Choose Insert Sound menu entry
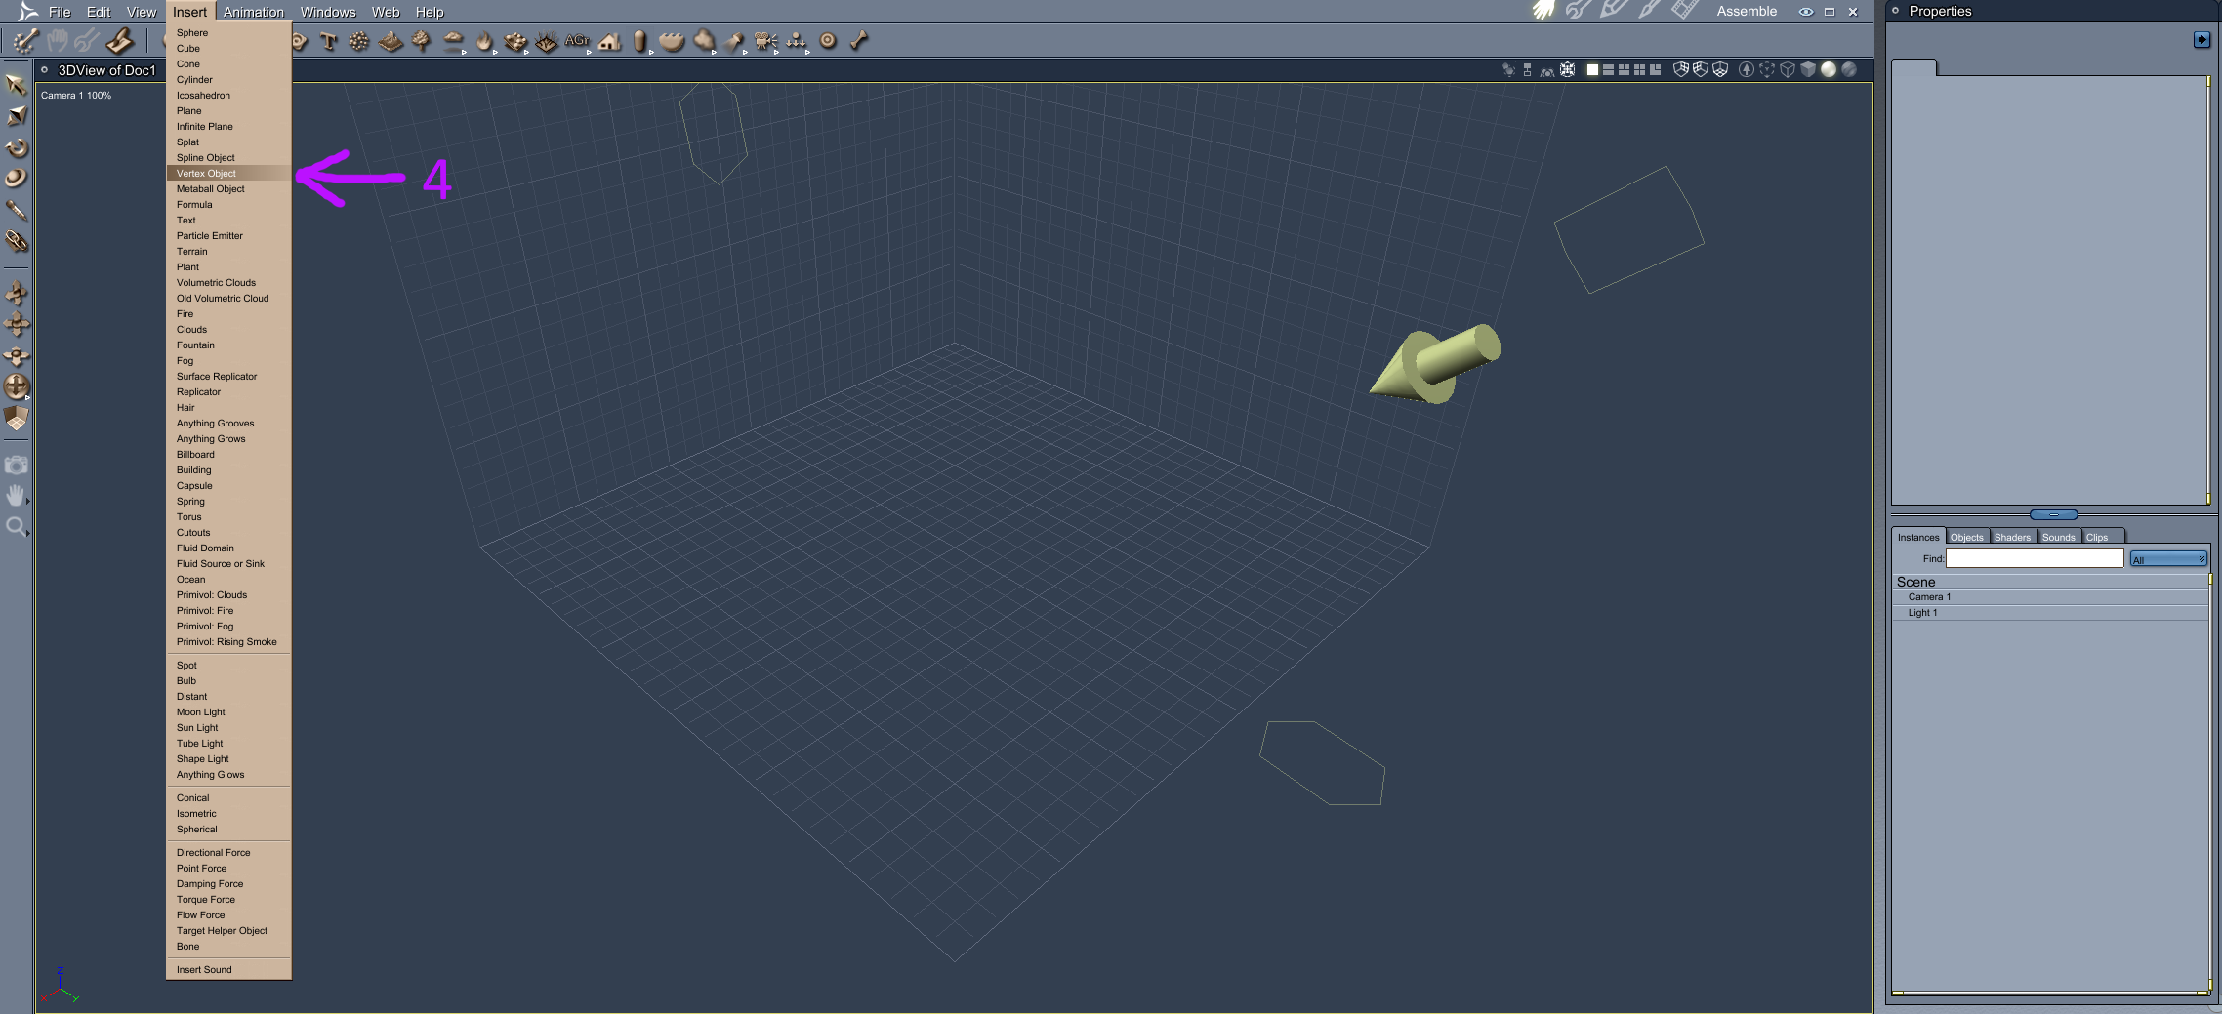2222x1014 pixels. (228, 970)
